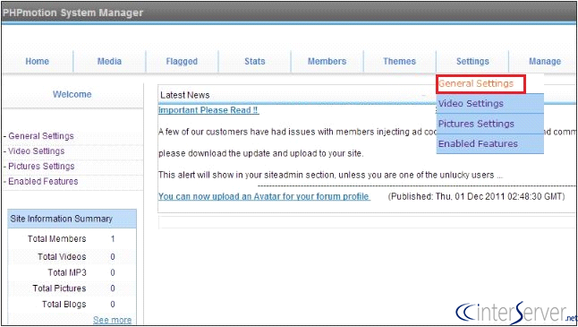Choose Enabled Features in the Settings dropdown
The height and width of the screenshot is (327, 578).
490,143
